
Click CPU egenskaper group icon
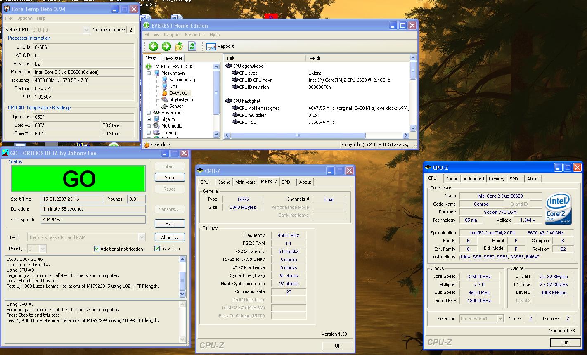(x=229, y=66)
